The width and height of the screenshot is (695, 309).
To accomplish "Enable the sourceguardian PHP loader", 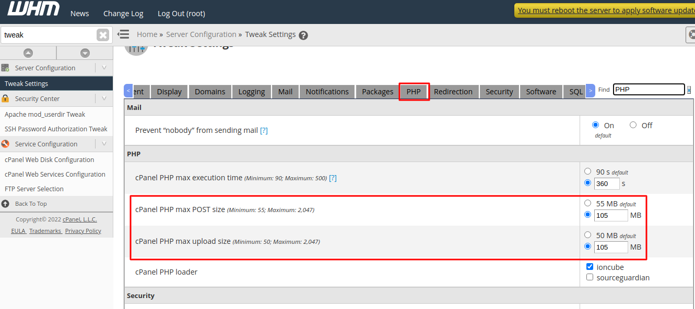I will click(590, 277).
